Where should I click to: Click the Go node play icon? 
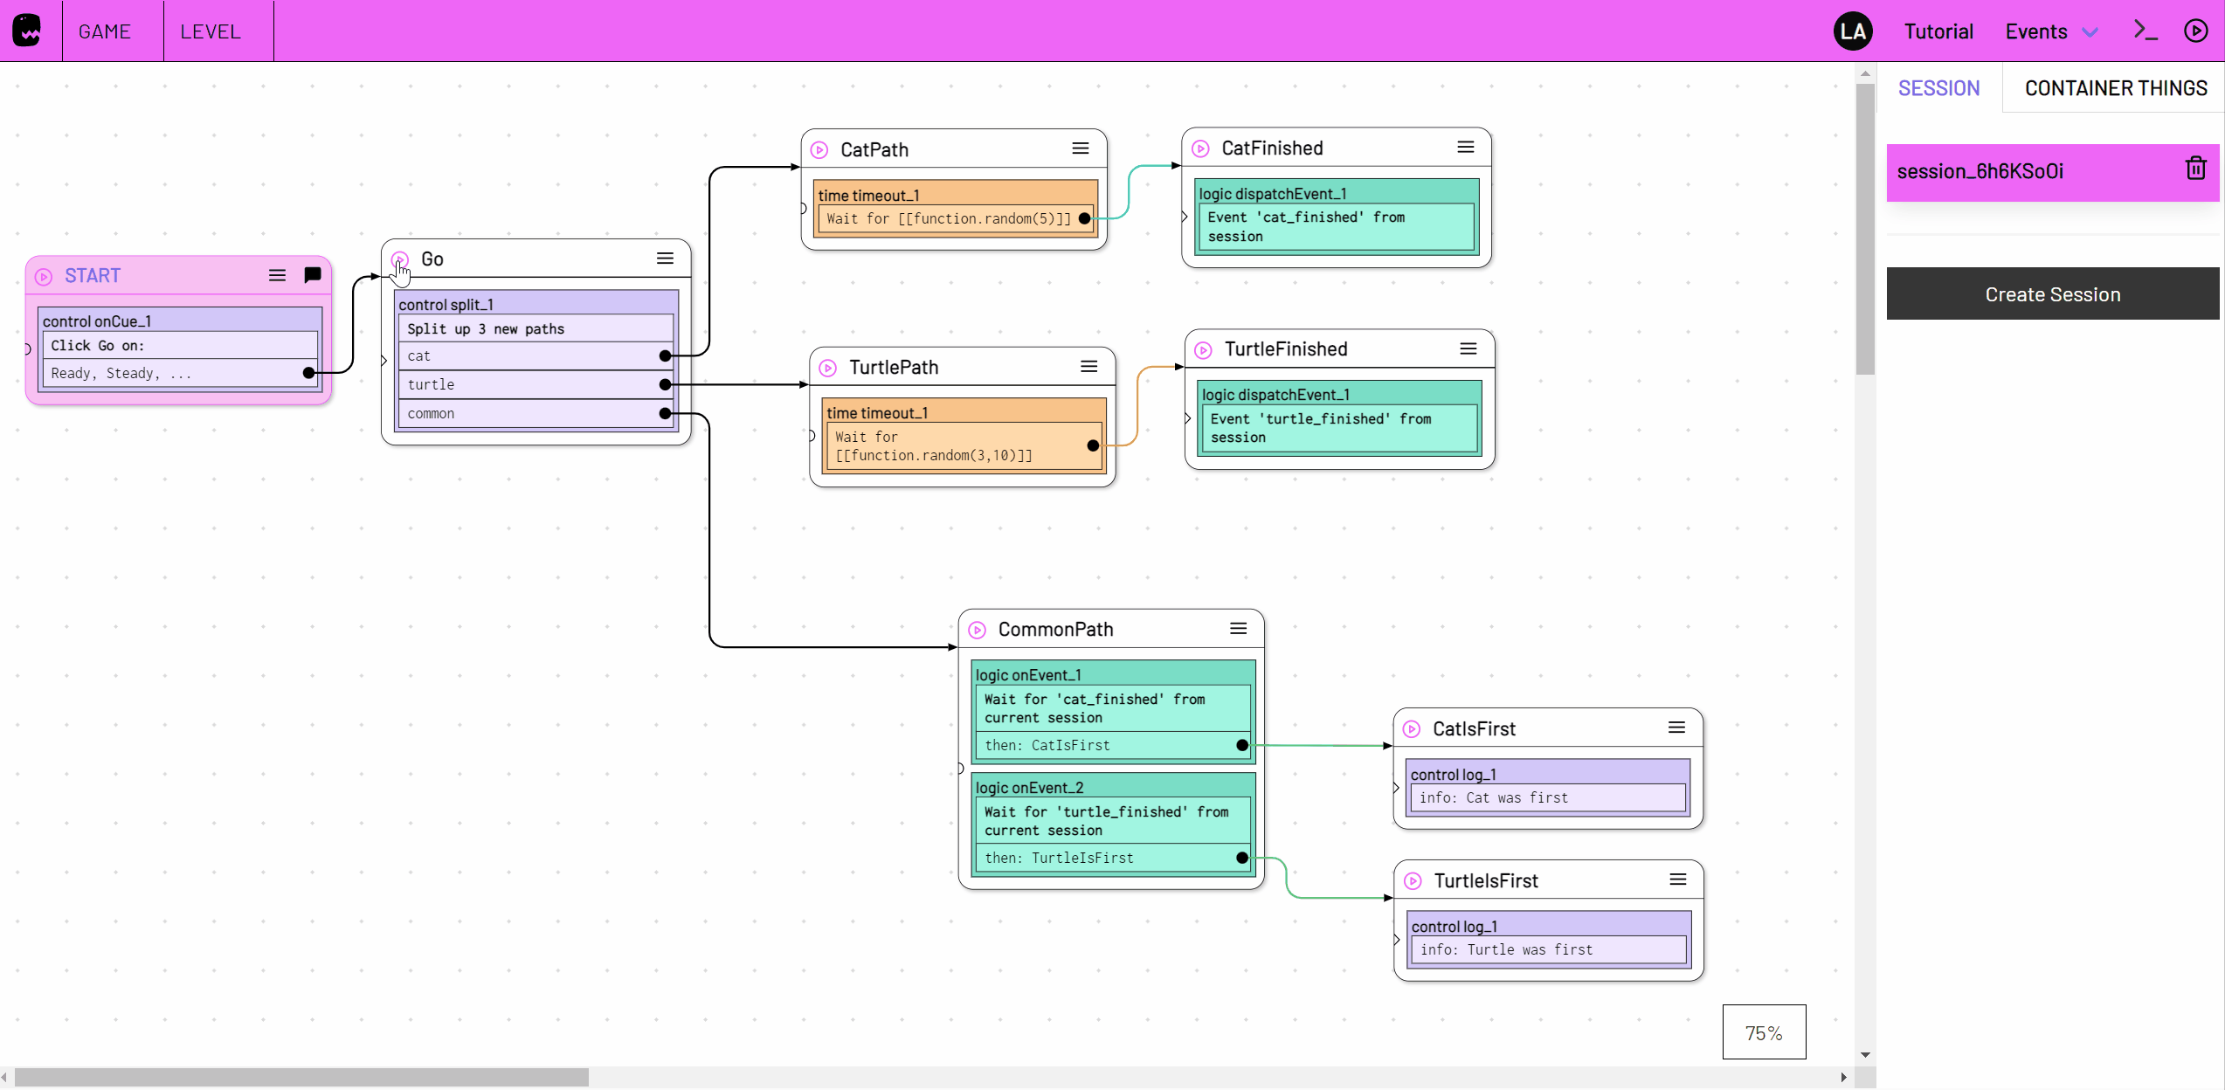click(400, 259)
